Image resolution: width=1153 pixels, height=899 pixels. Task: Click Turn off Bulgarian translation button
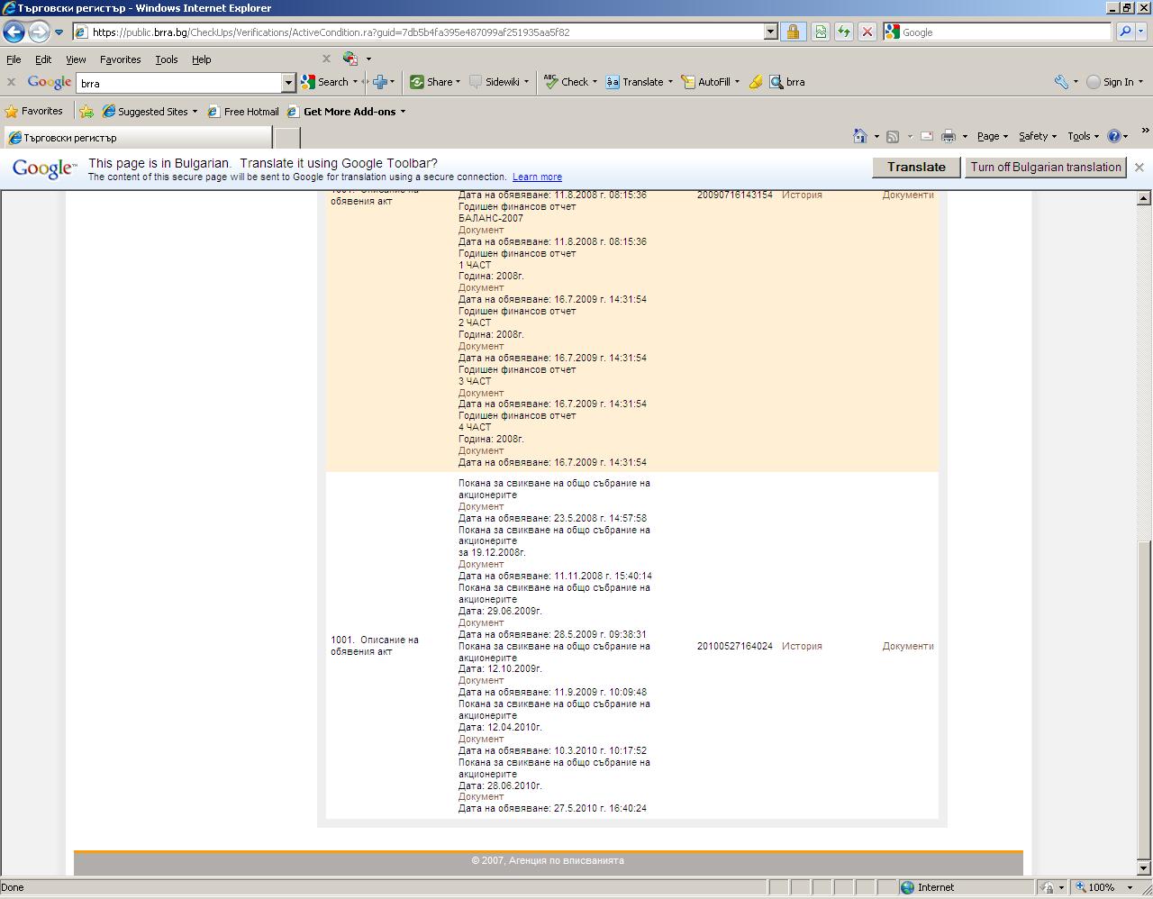(1045, 168)
